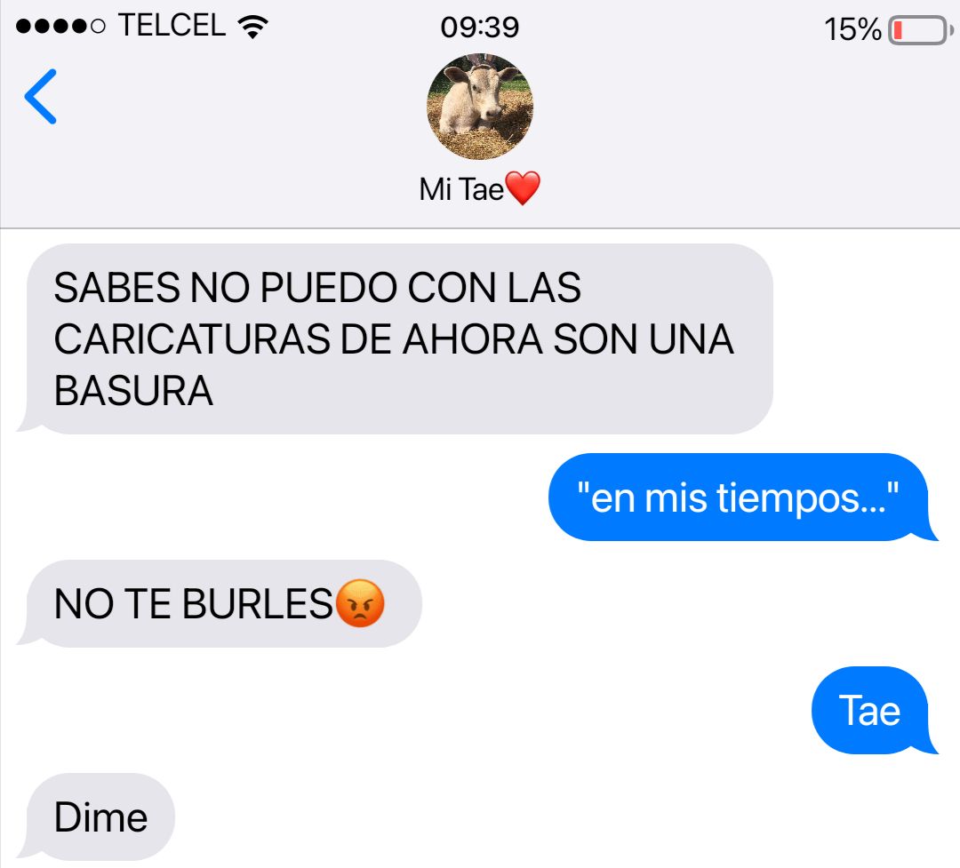Tap the 09:39 clock in status bar

pos(479,27)
